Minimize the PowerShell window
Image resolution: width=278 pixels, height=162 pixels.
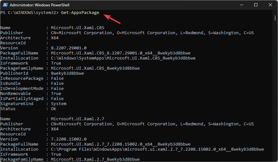coord(242,5)
